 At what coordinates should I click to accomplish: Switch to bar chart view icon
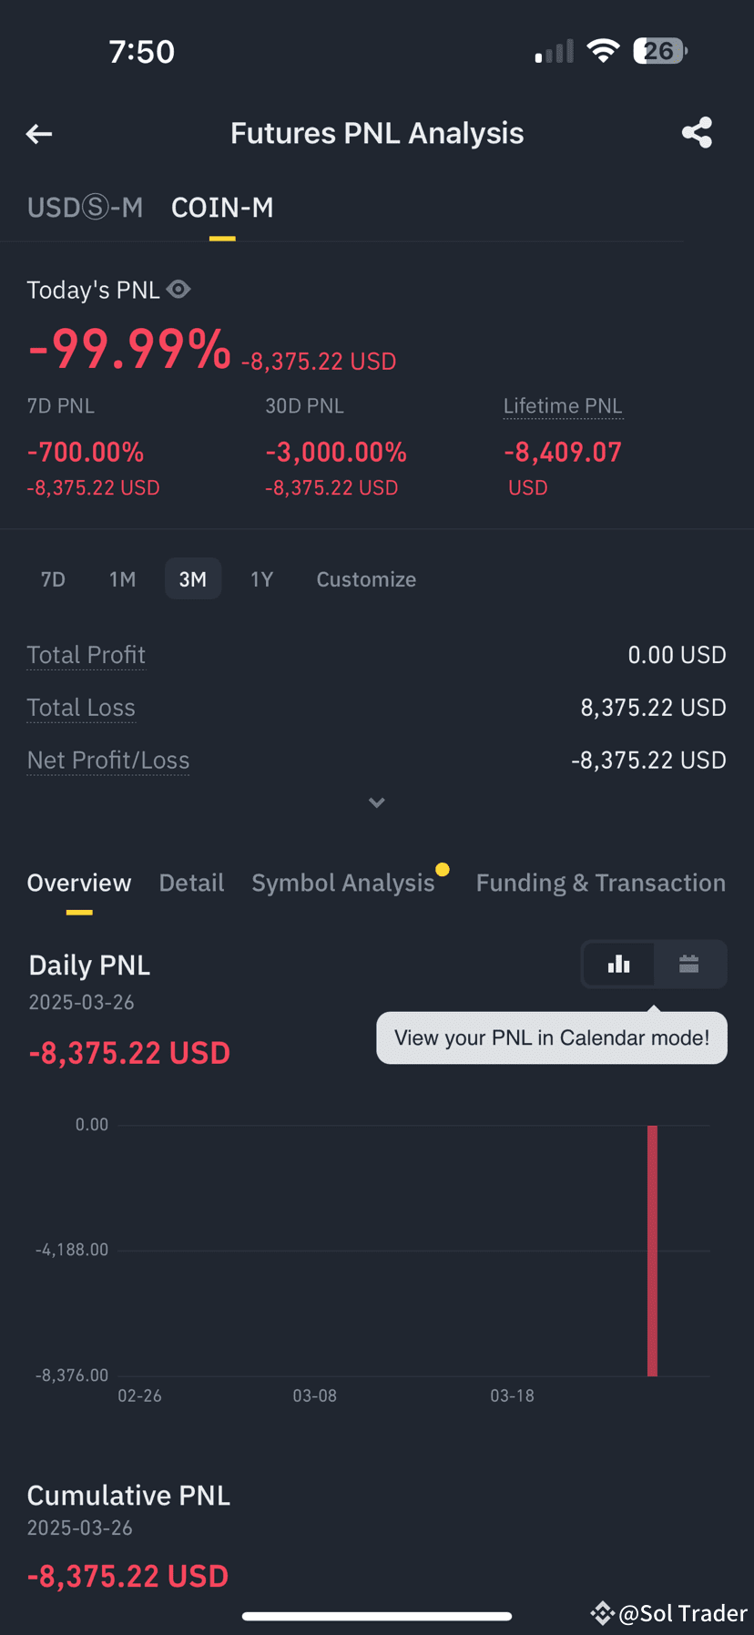click(618, 964)
